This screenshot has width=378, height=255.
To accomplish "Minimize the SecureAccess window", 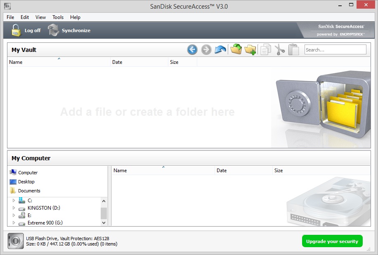I will [x=340, y=5].
